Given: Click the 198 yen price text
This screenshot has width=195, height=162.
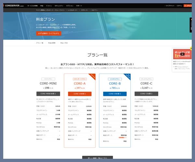Looking at the screenshot, I should point(48,88).
